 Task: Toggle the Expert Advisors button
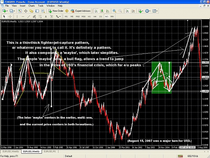click(81, 11)
